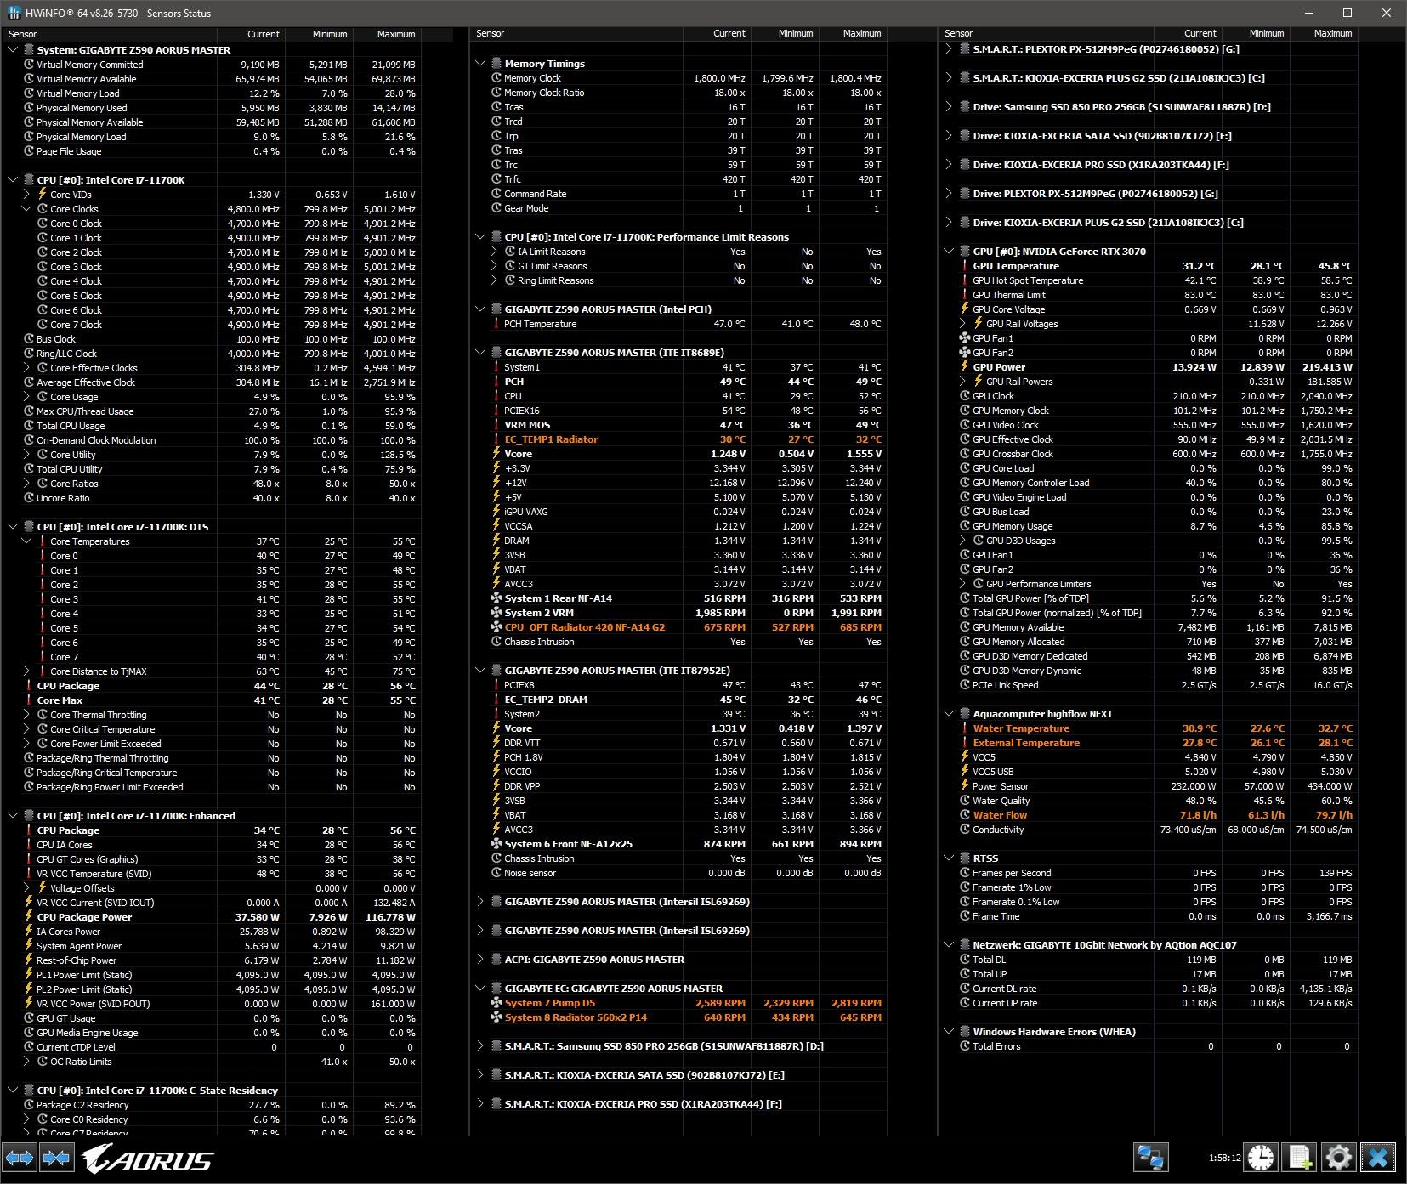Collapse Windows Hardware Errors (WHEA) group
The height and width of the screenshot is (1184, 1407).
(949, 1032)
